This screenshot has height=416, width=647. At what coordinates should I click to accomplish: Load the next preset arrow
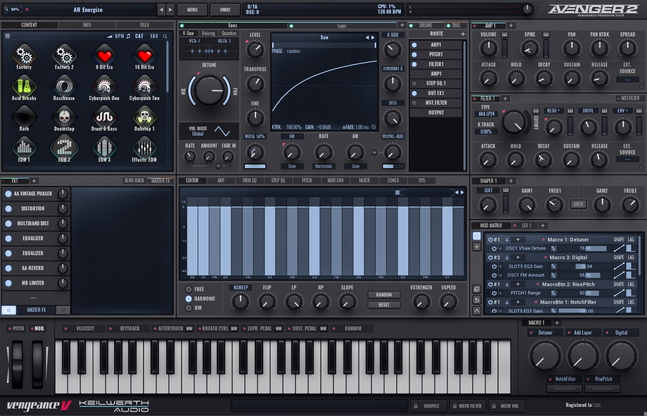170,10
